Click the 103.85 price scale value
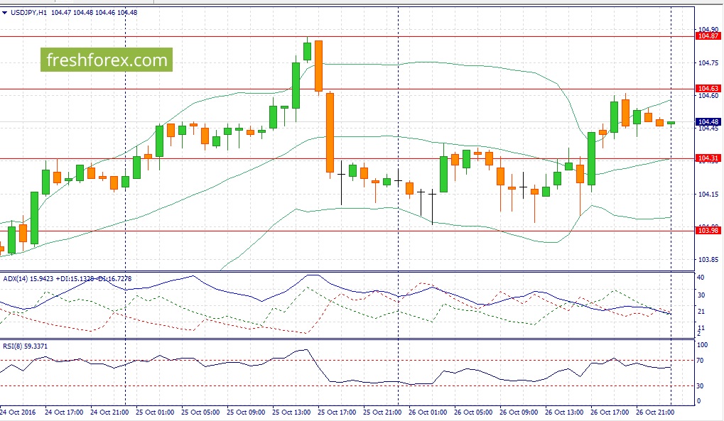Screen dimensions: 724x421 click(x=706, y=260)
